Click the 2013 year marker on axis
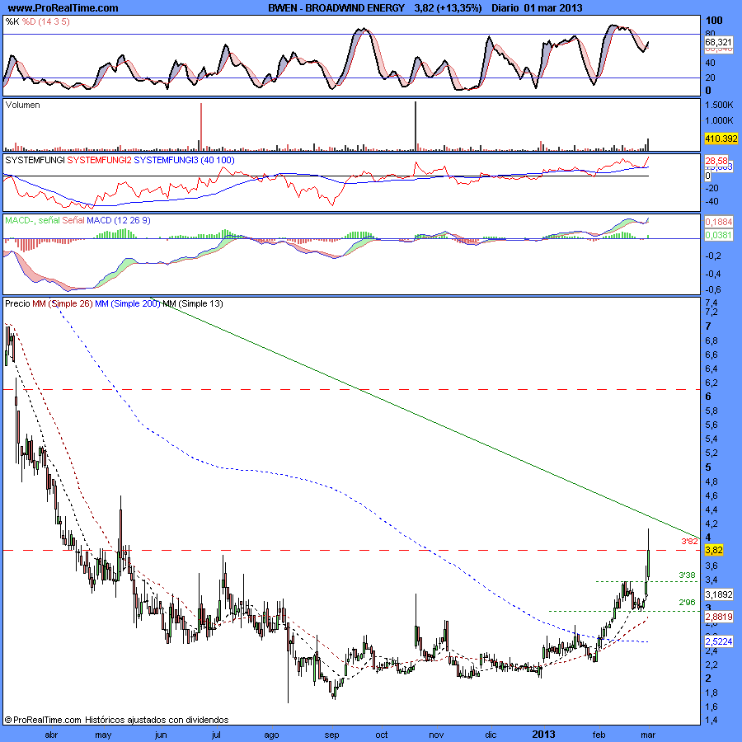Image resolution: width=742 pixels, height=742 pixels. [x=543, y=735]
